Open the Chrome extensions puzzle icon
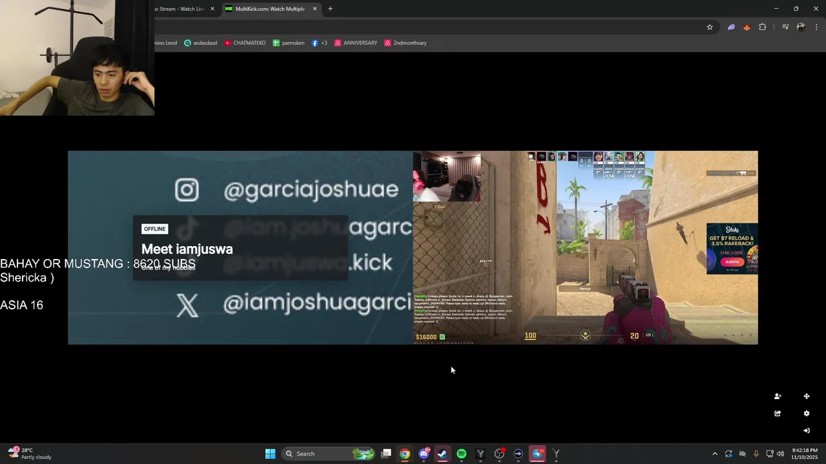Image resolution: width=826 pixels, height=464 pixels. point(763,27)
